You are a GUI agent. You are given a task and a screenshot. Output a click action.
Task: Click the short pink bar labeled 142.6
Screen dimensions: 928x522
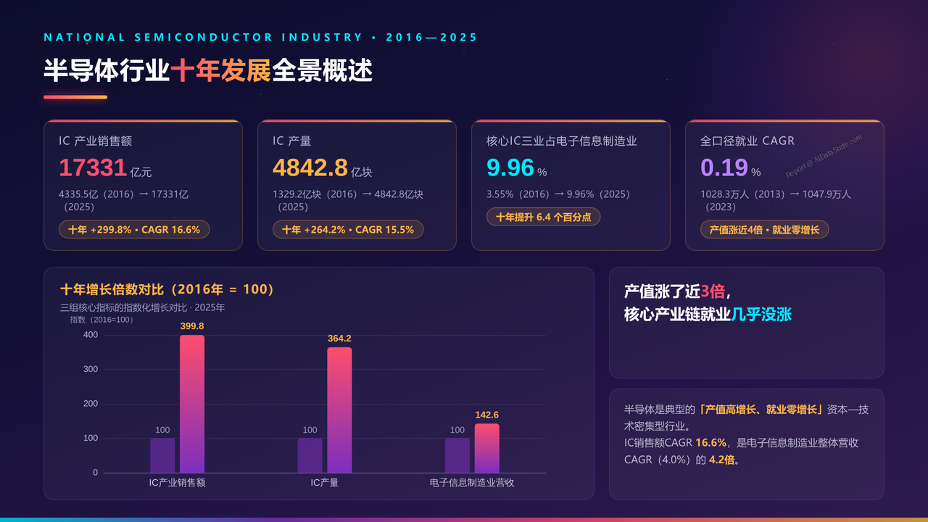[x=487, y=448]
